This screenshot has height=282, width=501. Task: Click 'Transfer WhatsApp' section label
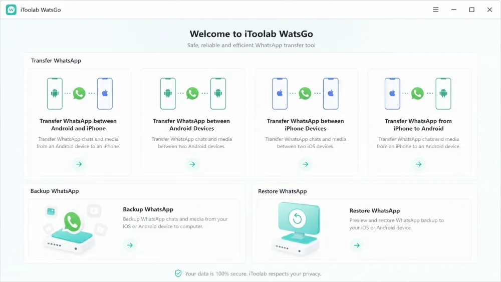[x=56, y=61]
